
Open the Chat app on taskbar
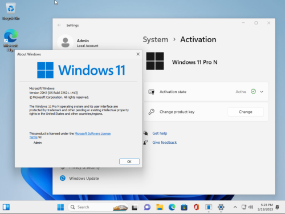147,207
